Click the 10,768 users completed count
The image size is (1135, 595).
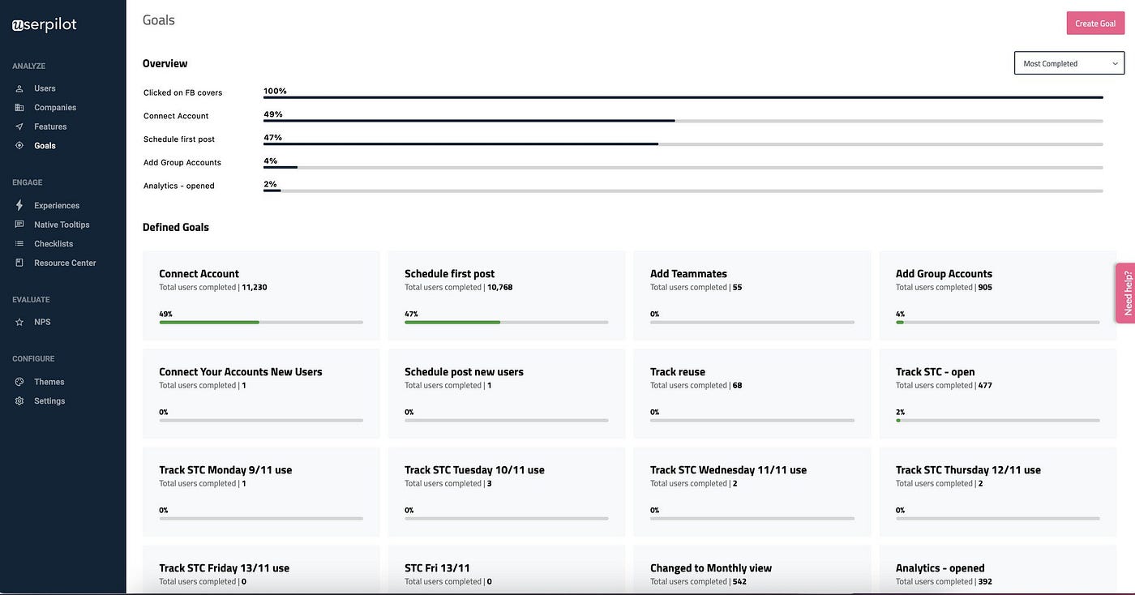point(499,287)
